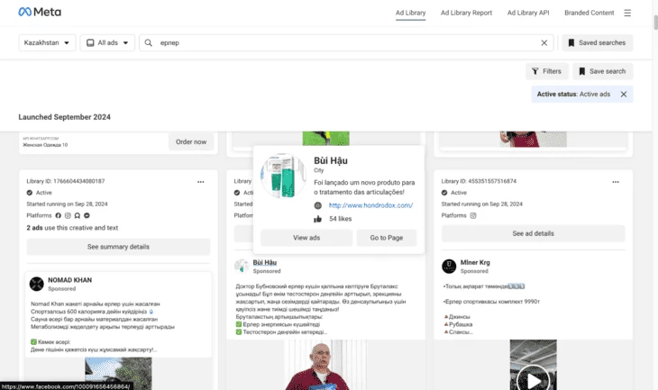Click the Bùi Hậu ad video thumbnail
This screenshot has width=658, height=390.
325,365
